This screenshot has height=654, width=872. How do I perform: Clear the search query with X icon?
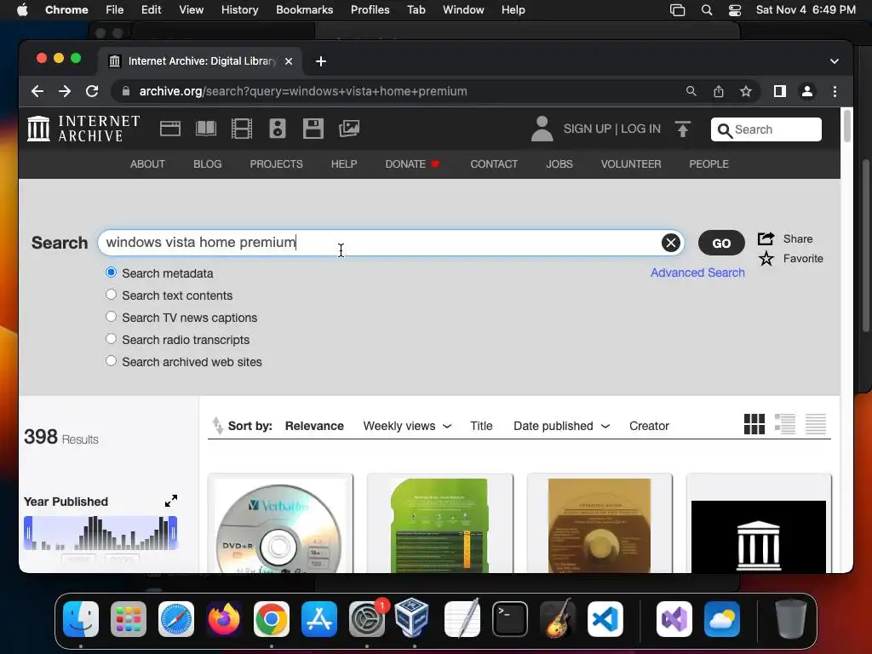(x=671, y=243)
